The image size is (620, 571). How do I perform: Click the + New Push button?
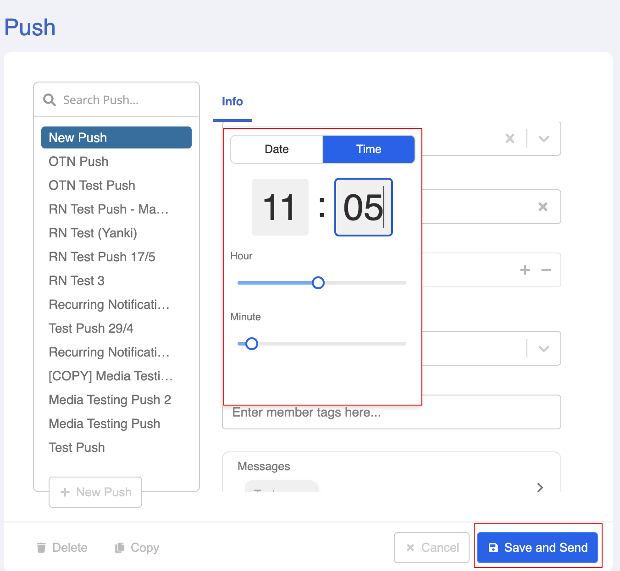(95, 492)
